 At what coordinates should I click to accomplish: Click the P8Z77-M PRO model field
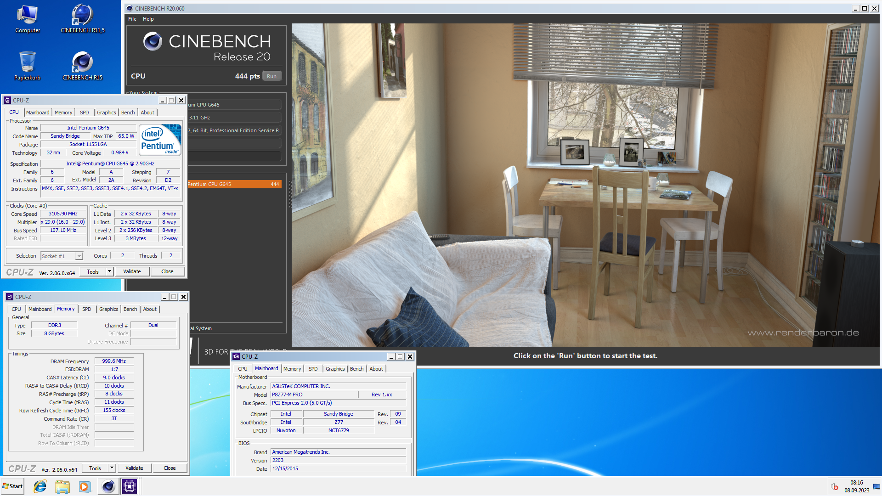(x=314, y=395)
